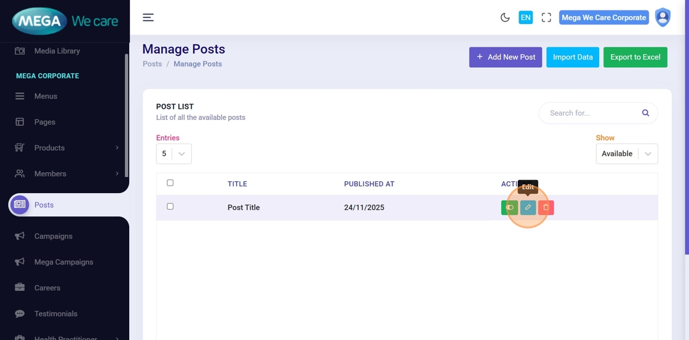Click the search magnifier icon
The height and width of the screenshot is (340, 689).
click(x=645, y=113)
